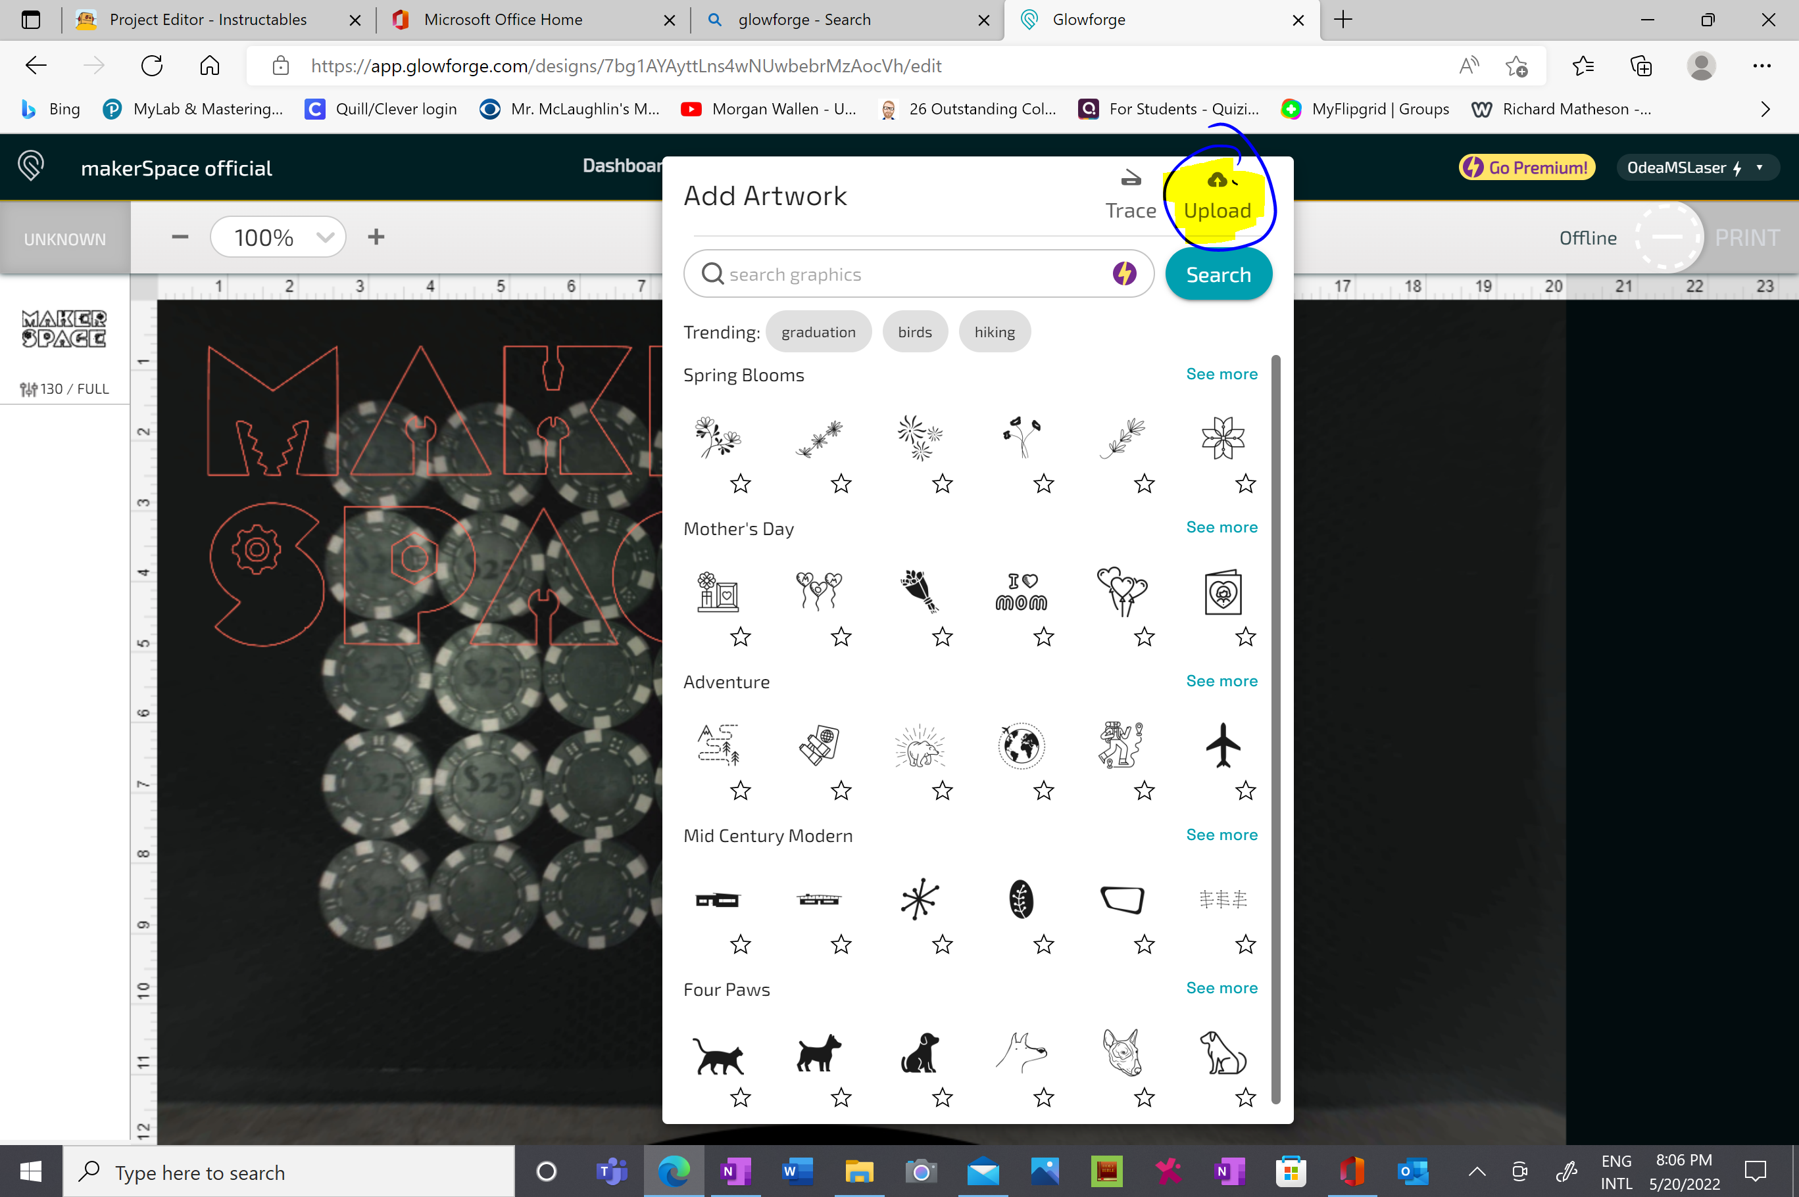The height and width of the screenshot is (1197, 1799).
Task: Favorite the airplane graphic with its star
Action: point(1245,791)
